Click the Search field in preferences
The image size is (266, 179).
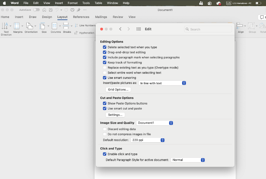click(x=208, y=29)
